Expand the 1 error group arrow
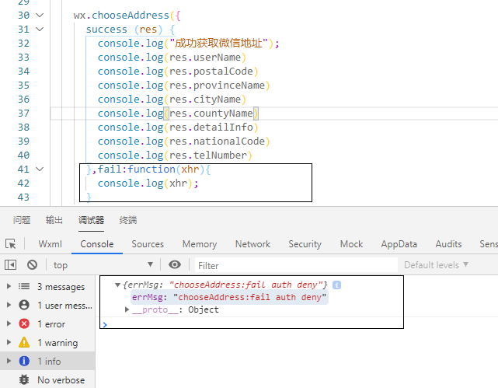This screenshot has height=388, width=498. pyautogui.click(x=9, y=323)
